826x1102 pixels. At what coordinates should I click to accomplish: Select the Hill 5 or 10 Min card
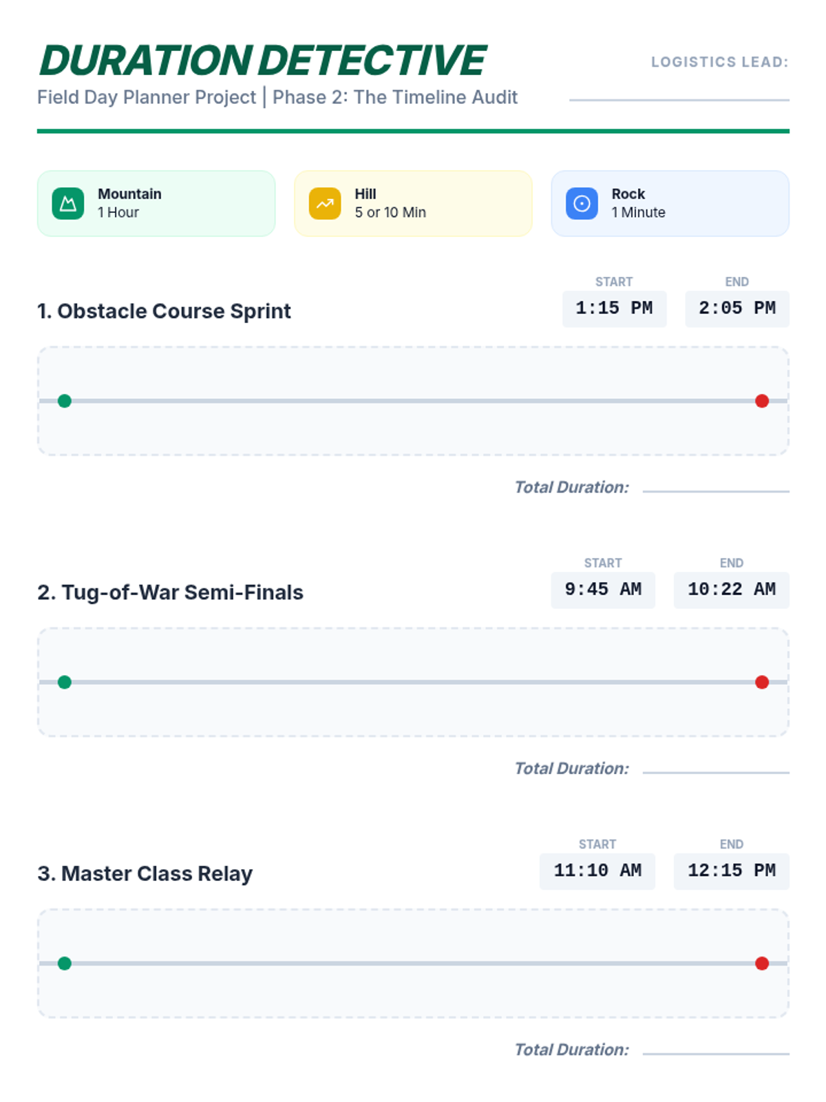tap(413, 203)
